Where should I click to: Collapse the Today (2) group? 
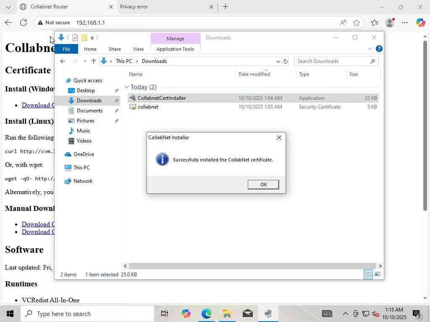pos(126,87)
